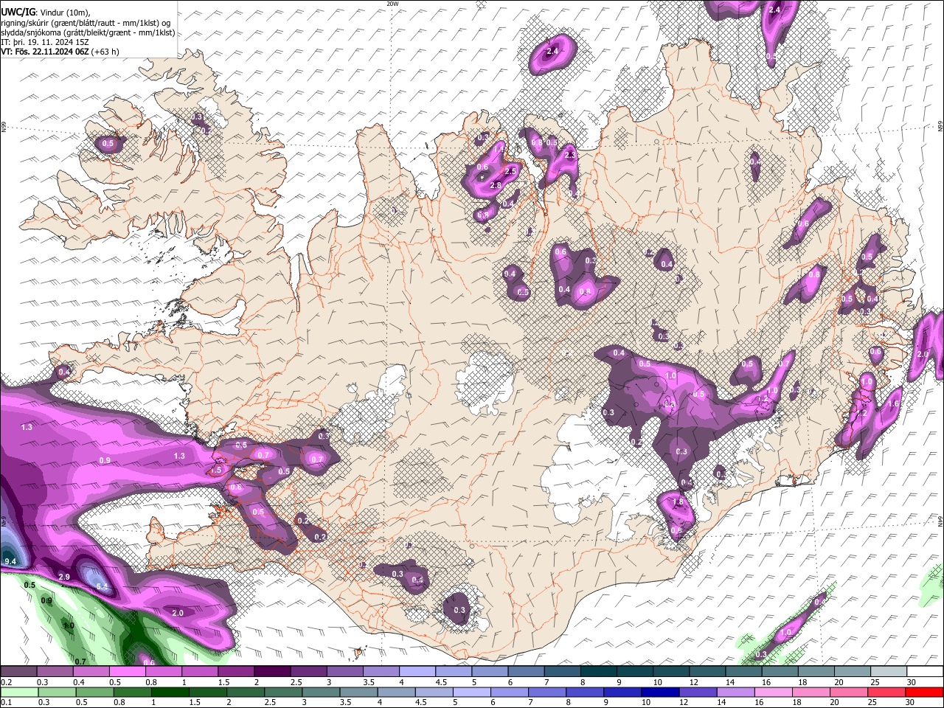Select the 'IT: þri. 19. 11. 2024 15Z' line

tap(45, 42)
